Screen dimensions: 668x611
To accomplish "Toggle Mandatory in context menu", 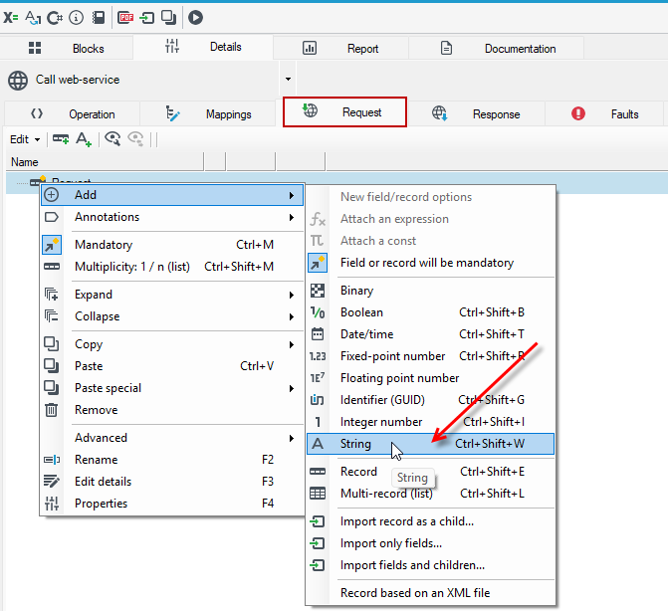I will pyautogui.click(x=172, y=245).
